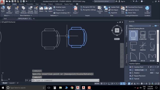The image size is (160, 90).
Task: Open Google Chrome from the taskbar
Action: 72,88
